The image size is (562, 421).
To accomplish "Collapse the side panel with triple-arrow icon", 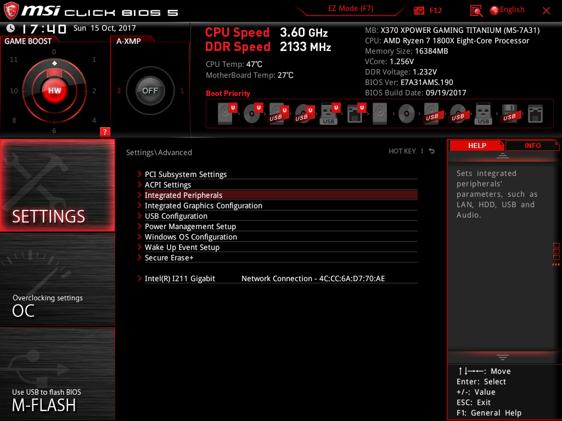I will 555,265.
